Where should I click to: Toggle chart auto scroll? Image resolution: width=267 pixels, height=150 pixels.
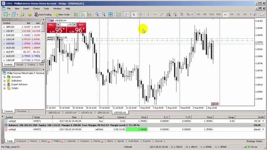coord(118,15)
